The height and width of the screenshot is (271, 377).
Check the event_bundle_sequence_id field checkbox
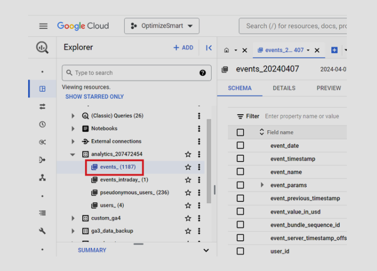(240, 225)
